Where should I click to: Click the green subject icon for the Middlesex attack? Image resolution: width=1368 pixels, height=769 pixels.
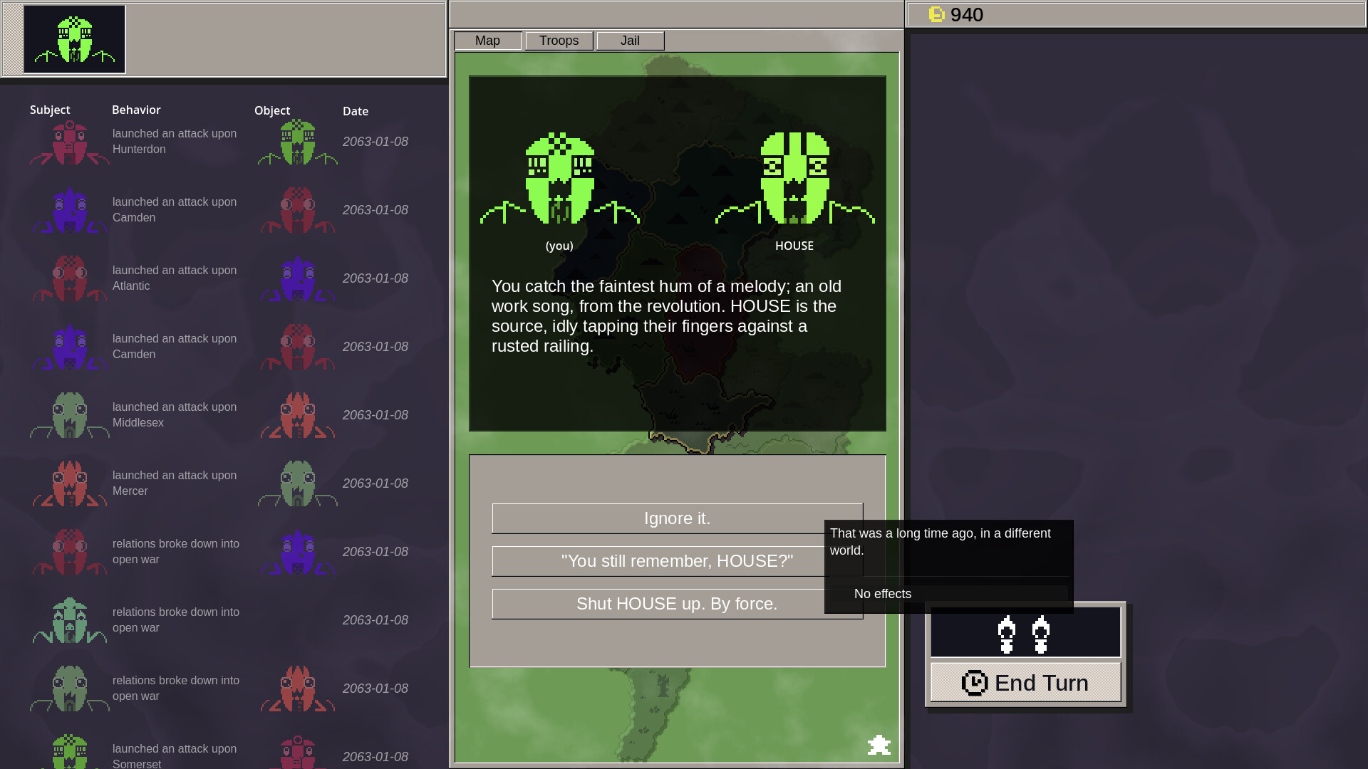[x=69, y=414]
